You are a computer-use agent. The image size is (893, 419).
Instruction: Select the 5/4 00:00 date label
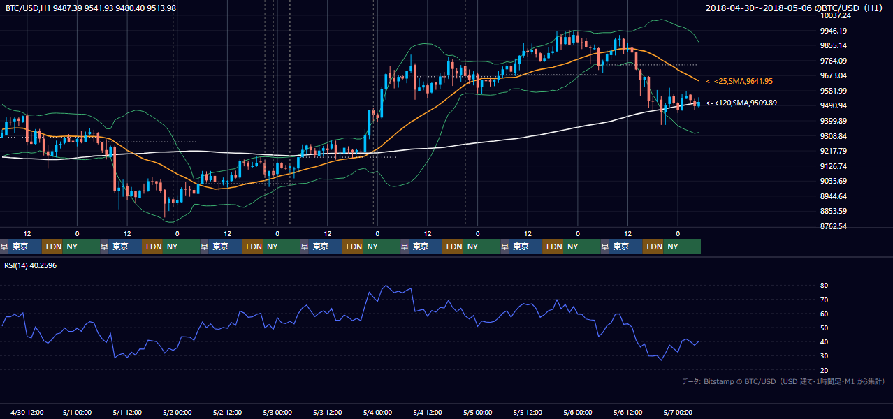click(377, 413)
